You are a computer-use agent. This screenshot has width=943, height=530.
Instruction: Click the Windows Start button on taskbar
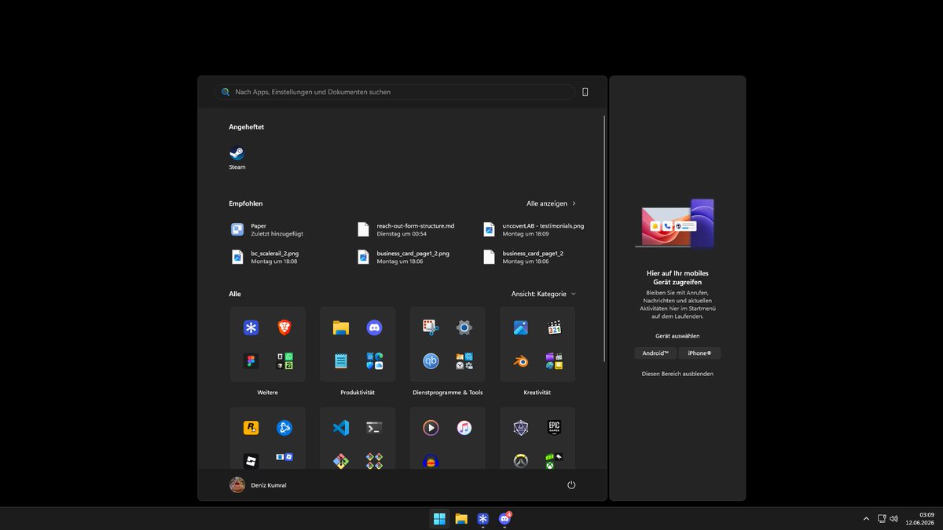(439, 518)
